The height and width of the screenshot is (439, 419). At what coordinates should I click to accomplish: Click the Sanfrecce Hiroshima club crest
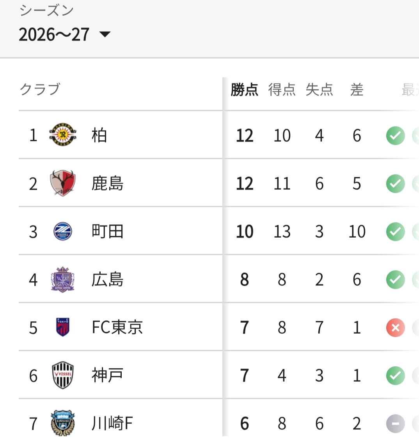63,279
